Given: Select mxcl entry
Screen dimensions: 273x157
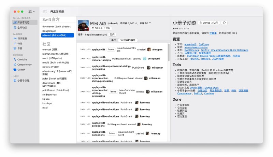Looking at the screenshot, I should click(57, 108).
